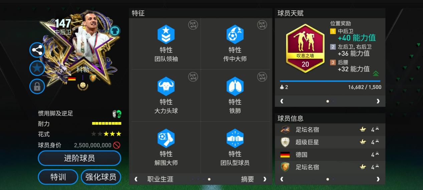Swap the 传中大师 trait via swap icon
The width and height of the screenshot is (423, 190).
(x=262, y=25)
